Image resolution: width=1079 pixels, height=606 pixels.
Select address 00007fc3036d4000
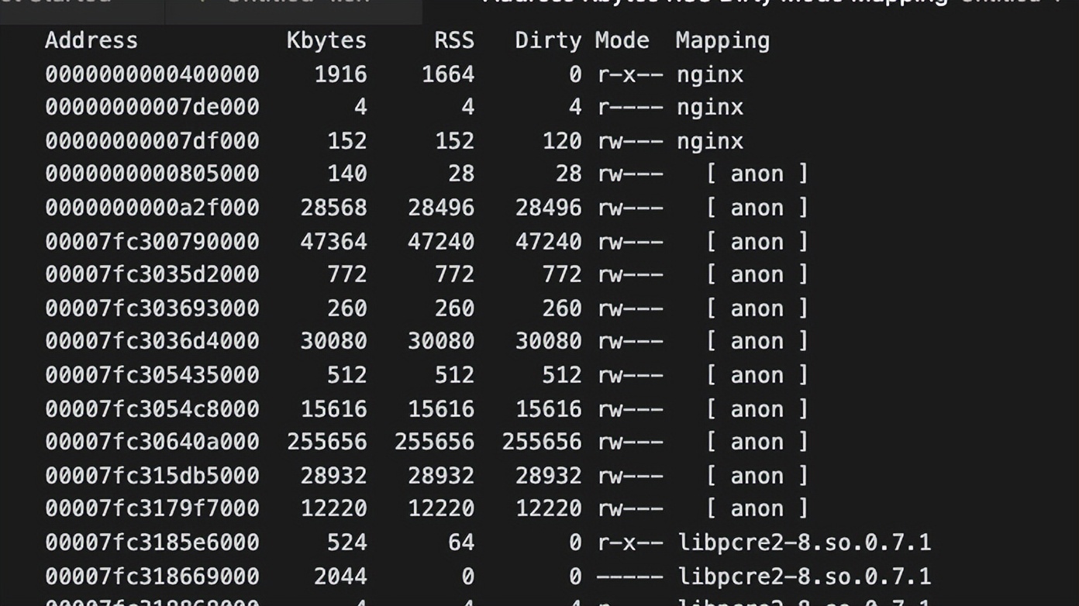(x=152, y=341)
